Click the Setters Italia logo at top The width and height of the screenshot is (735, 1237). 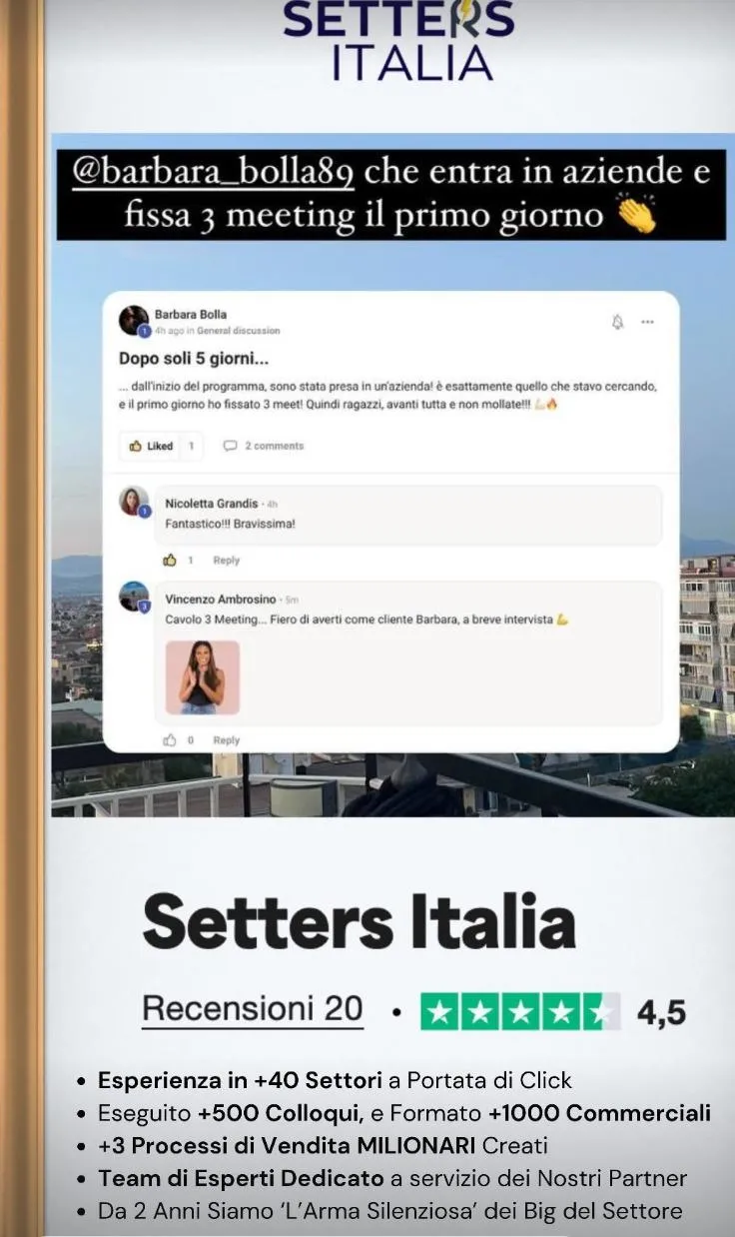coord(398,40)
